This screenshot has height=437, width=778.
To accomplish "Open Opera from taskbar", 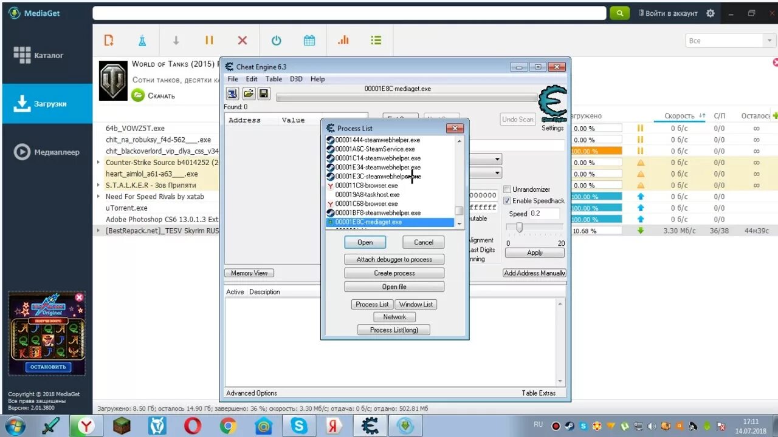I will pos(193,426).
